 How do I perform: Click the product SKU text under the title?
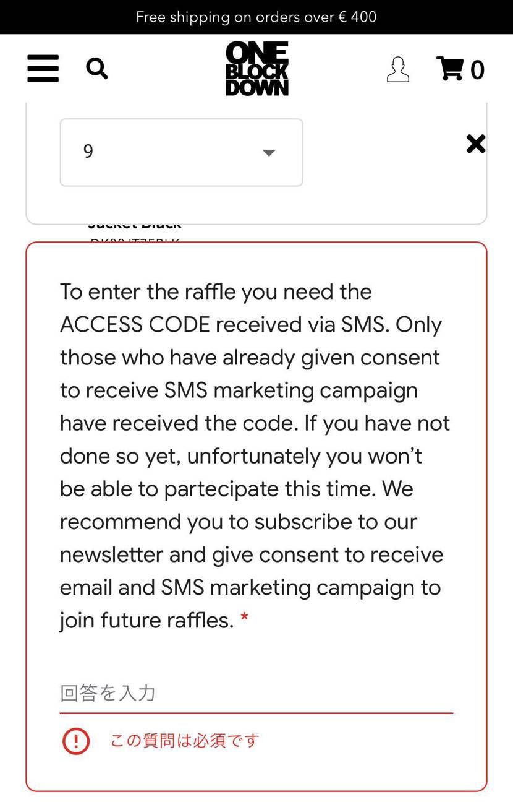click(135, 239)
